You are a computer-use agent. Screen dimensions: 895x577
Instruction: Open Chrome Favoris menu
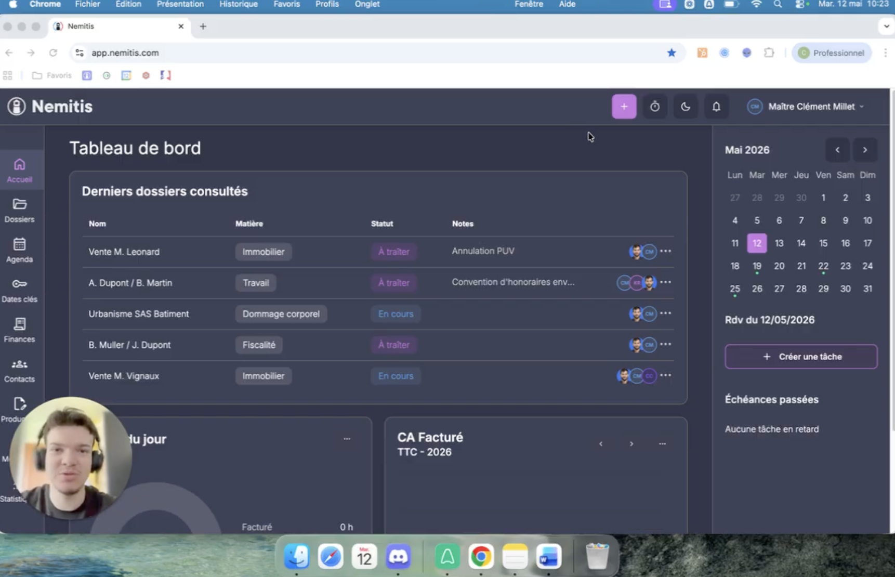click(x=286, y=4)
